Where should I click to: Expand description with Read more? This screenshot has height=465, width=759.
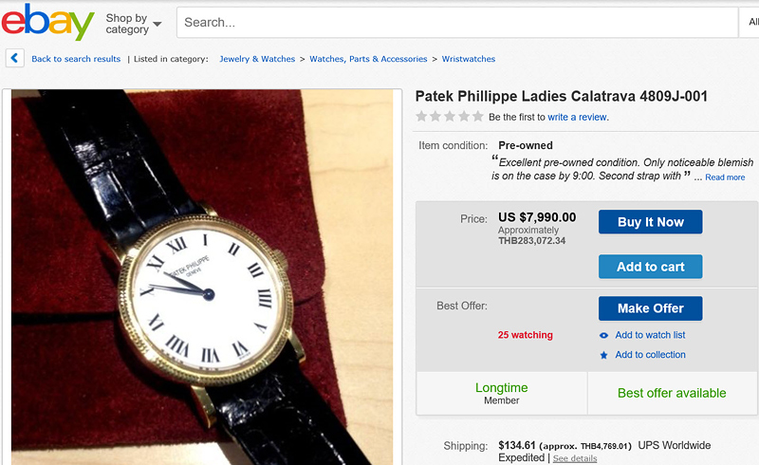pos(725,177)
